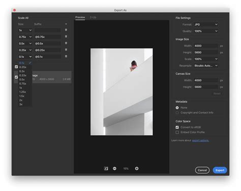Toggle the select-all checkbox above image row
This screenshot has height=191, width=241.
[16, 67]
